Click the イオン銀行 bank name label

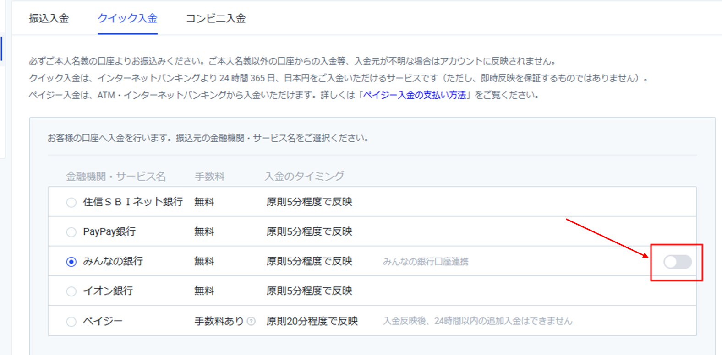108,291
